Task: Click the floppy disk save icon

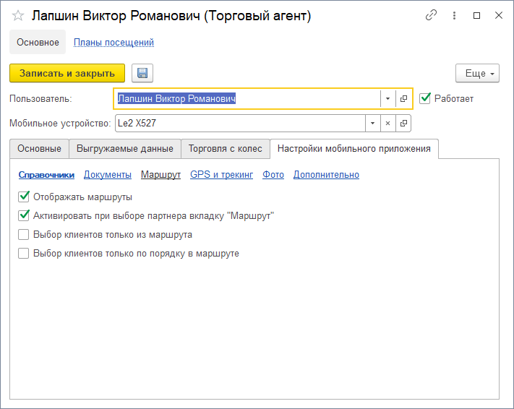Action: 142,73
